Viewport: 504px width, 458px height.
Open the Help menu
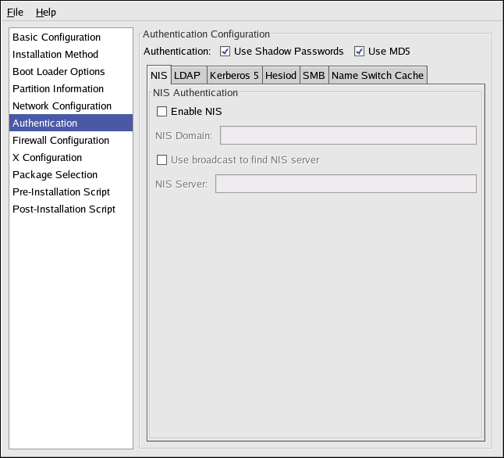(46, 13)
